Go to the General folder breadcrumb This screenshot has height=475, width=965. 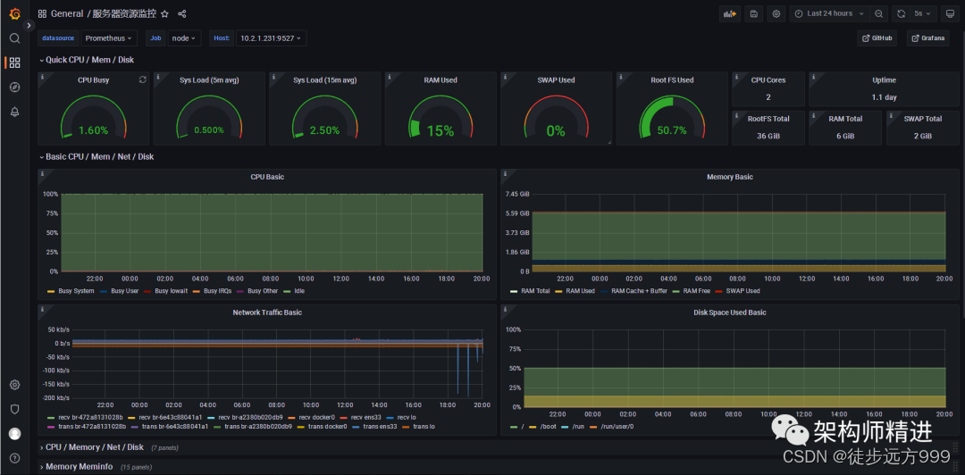click(66, 13)
